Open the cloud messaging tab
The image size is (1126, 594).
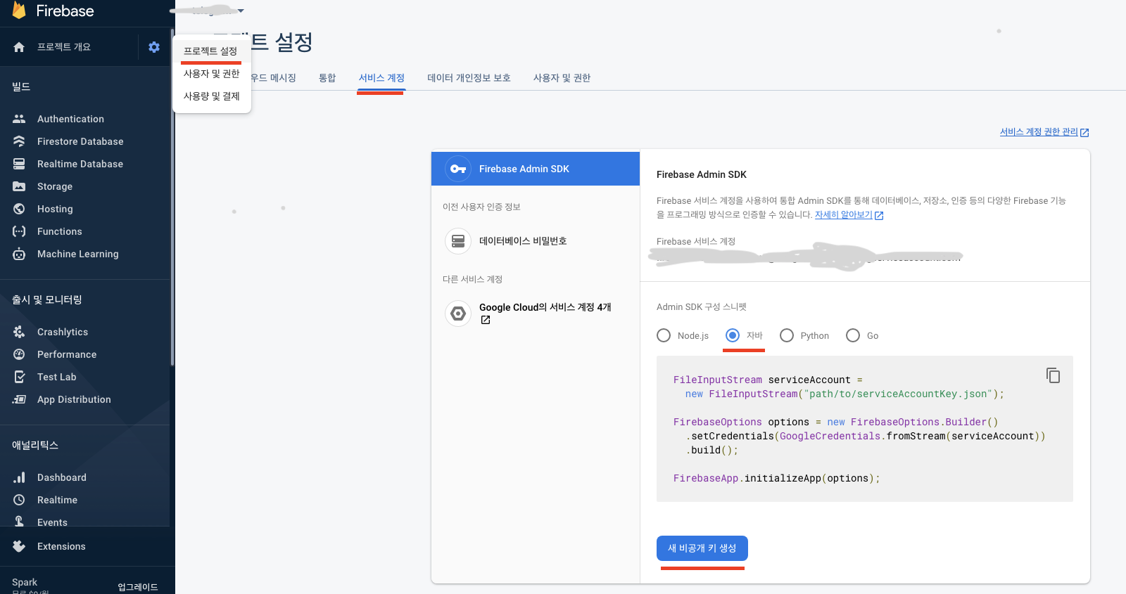click(274, 78)
